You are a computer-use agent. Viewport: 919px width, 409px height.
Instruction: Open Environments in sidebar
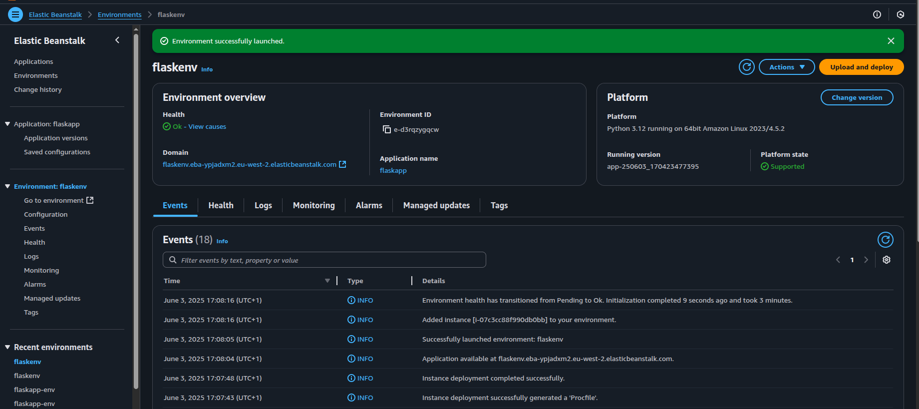[36, 75]
